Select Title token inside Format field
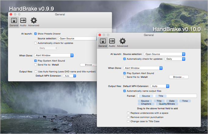The image size is (208, 134). click(161, 96)
